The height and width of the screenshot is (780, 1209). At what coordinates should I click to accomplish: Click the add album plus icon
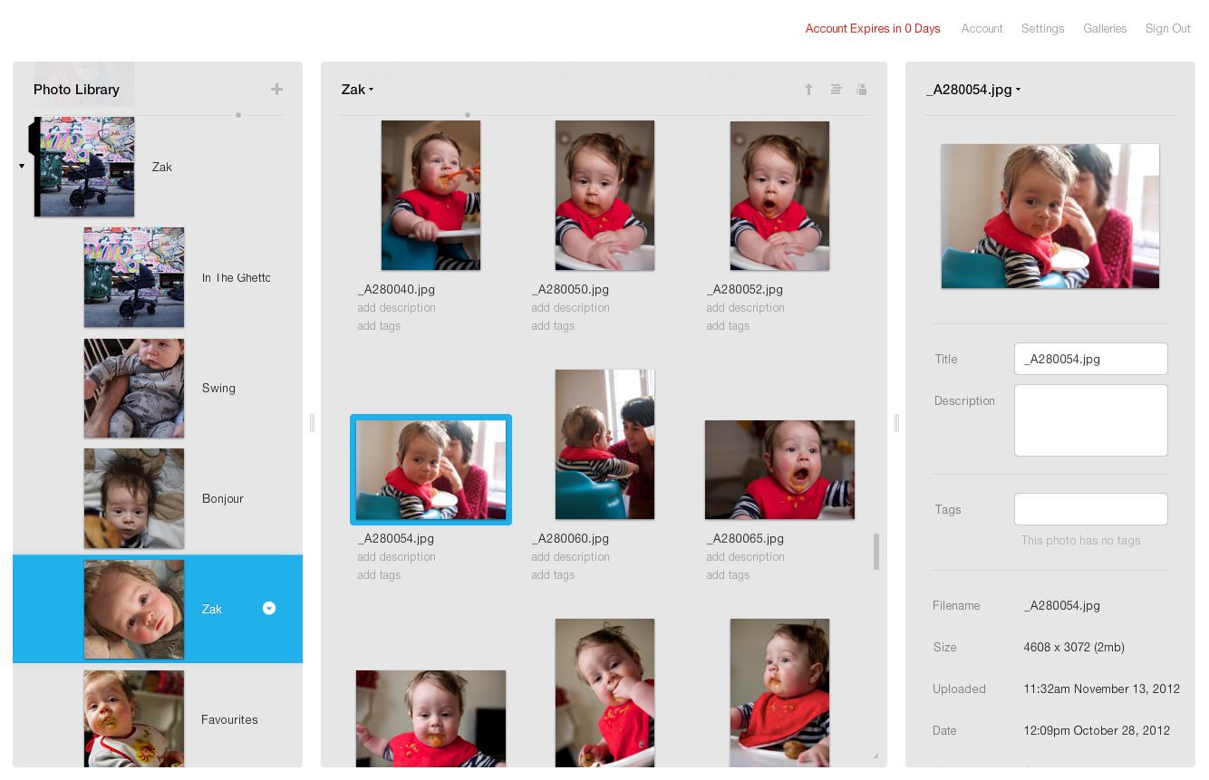pos(277,89)
